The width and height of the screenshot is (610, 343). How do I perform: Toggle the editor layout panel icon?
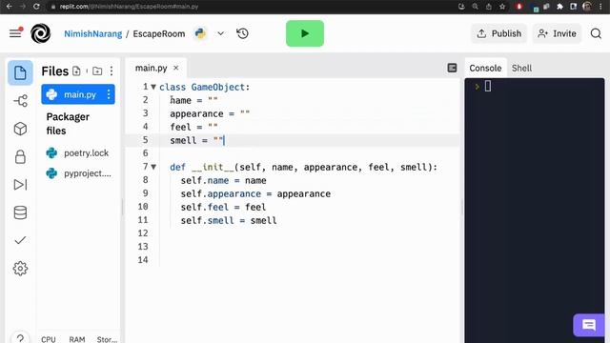click(x=452, y=68)
